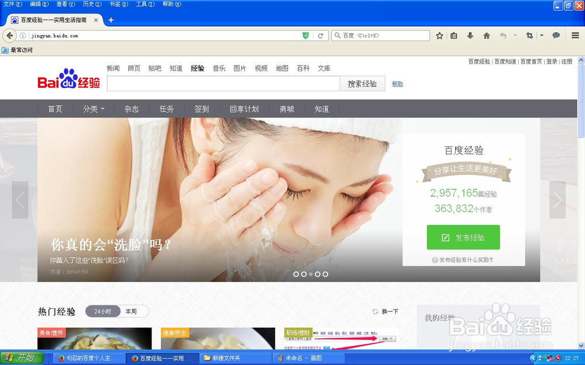Switch to 未命名 - 画图 taskbar item
The width and height of the screenshot is (585, 365).
tap(309, 359)
